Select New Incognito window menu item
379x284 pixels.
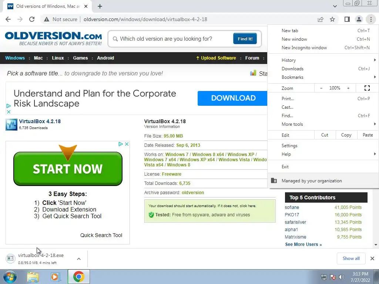pyautogui.click(x=323, y=48)
